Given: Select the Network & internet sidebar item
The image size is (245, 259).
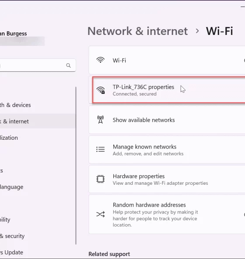Looking at the screenshot, I should 38,121.
